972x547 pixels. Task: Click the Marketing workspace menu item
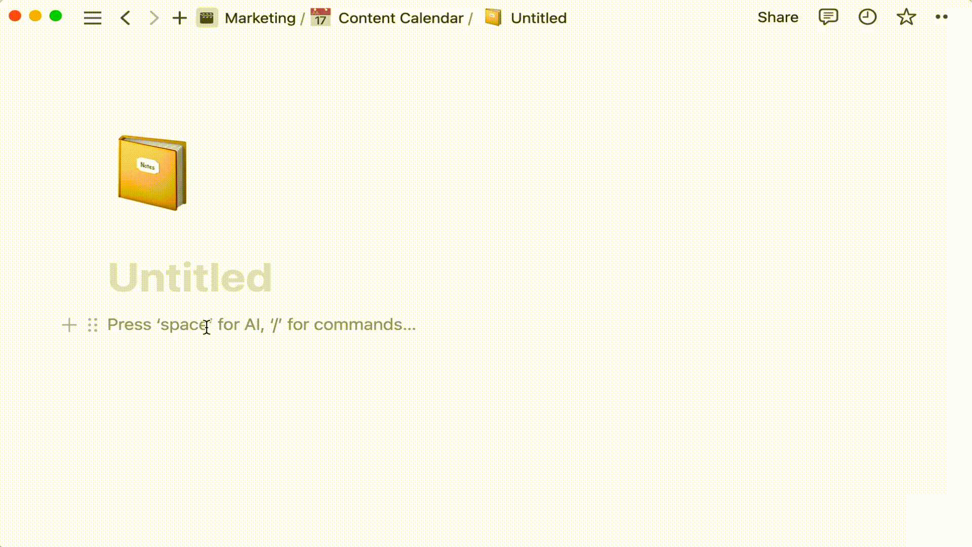[260, 17]
